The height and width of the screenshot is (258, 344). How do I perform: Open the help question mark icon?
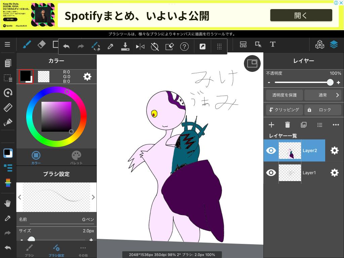pos(184,47)
